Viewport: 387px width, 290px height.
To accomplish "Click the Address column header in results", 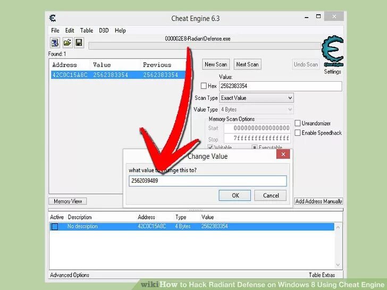I will pos(65,65).
